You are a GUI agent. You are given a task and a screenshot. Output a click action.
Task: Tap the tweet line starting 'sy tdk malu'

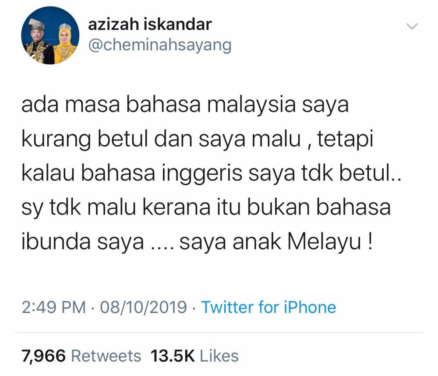206,207
